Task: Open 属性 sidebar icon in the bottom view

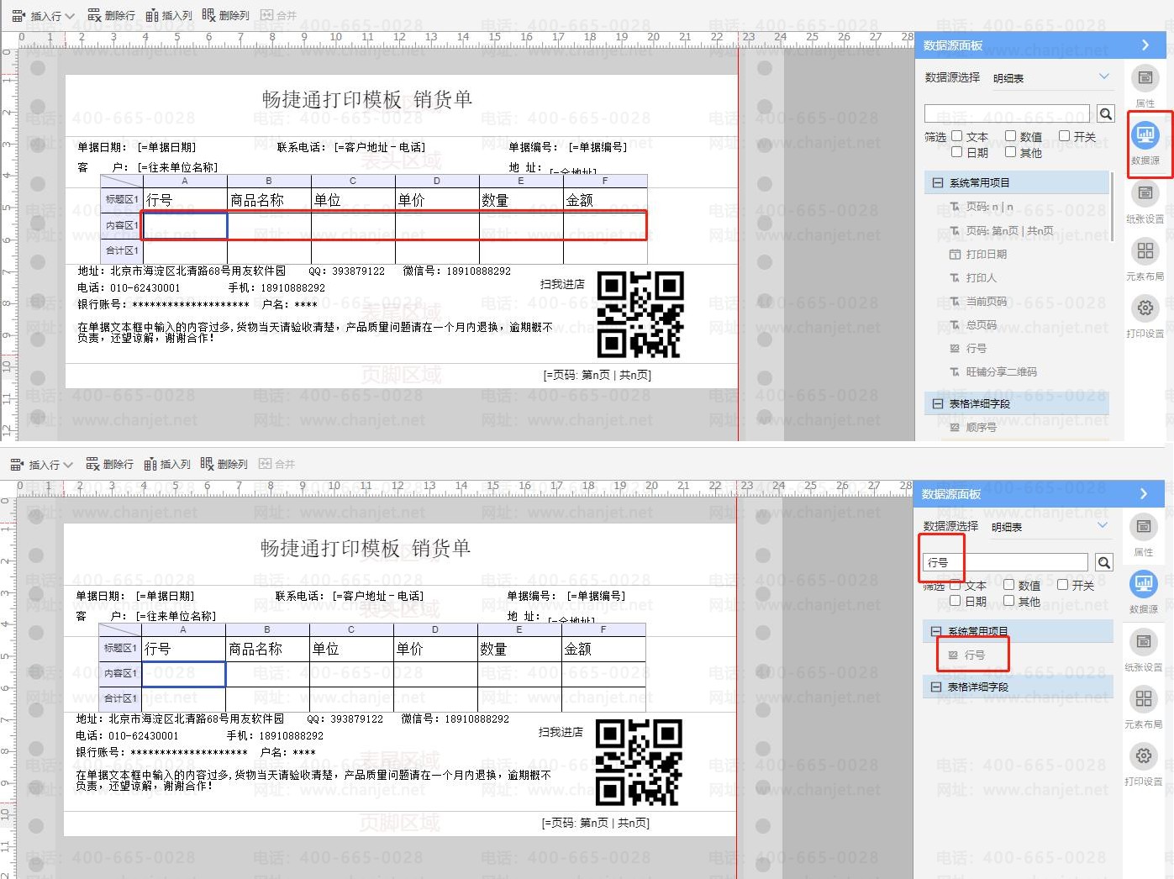Action: pos(1143,527)
